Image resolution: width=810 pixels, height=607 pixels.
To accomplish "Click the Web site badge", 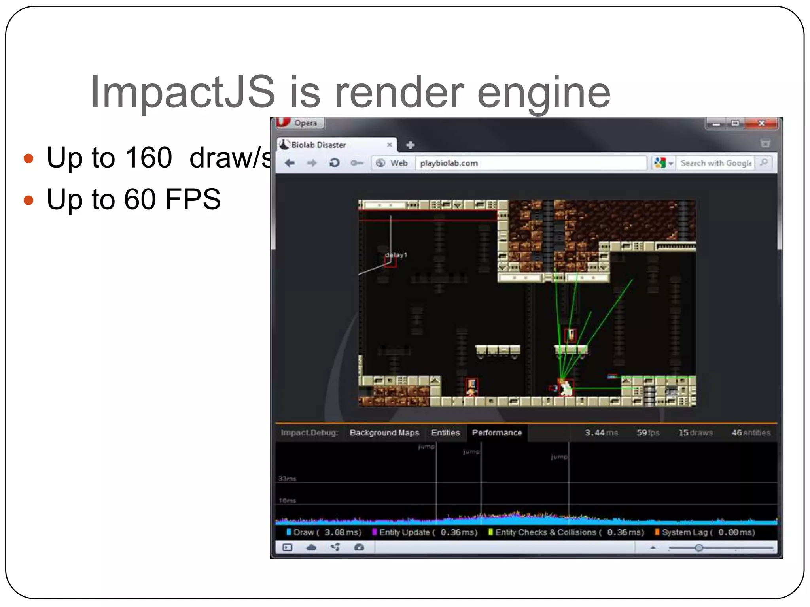I will pyautogui.click(x=392, y=163).
